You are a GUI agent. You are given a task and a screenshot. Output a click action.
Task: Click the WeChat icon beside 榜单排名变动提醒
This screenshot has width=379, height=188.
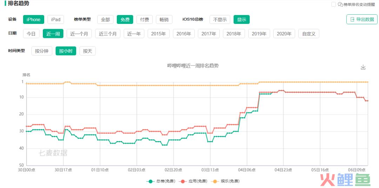click(340, 4)
